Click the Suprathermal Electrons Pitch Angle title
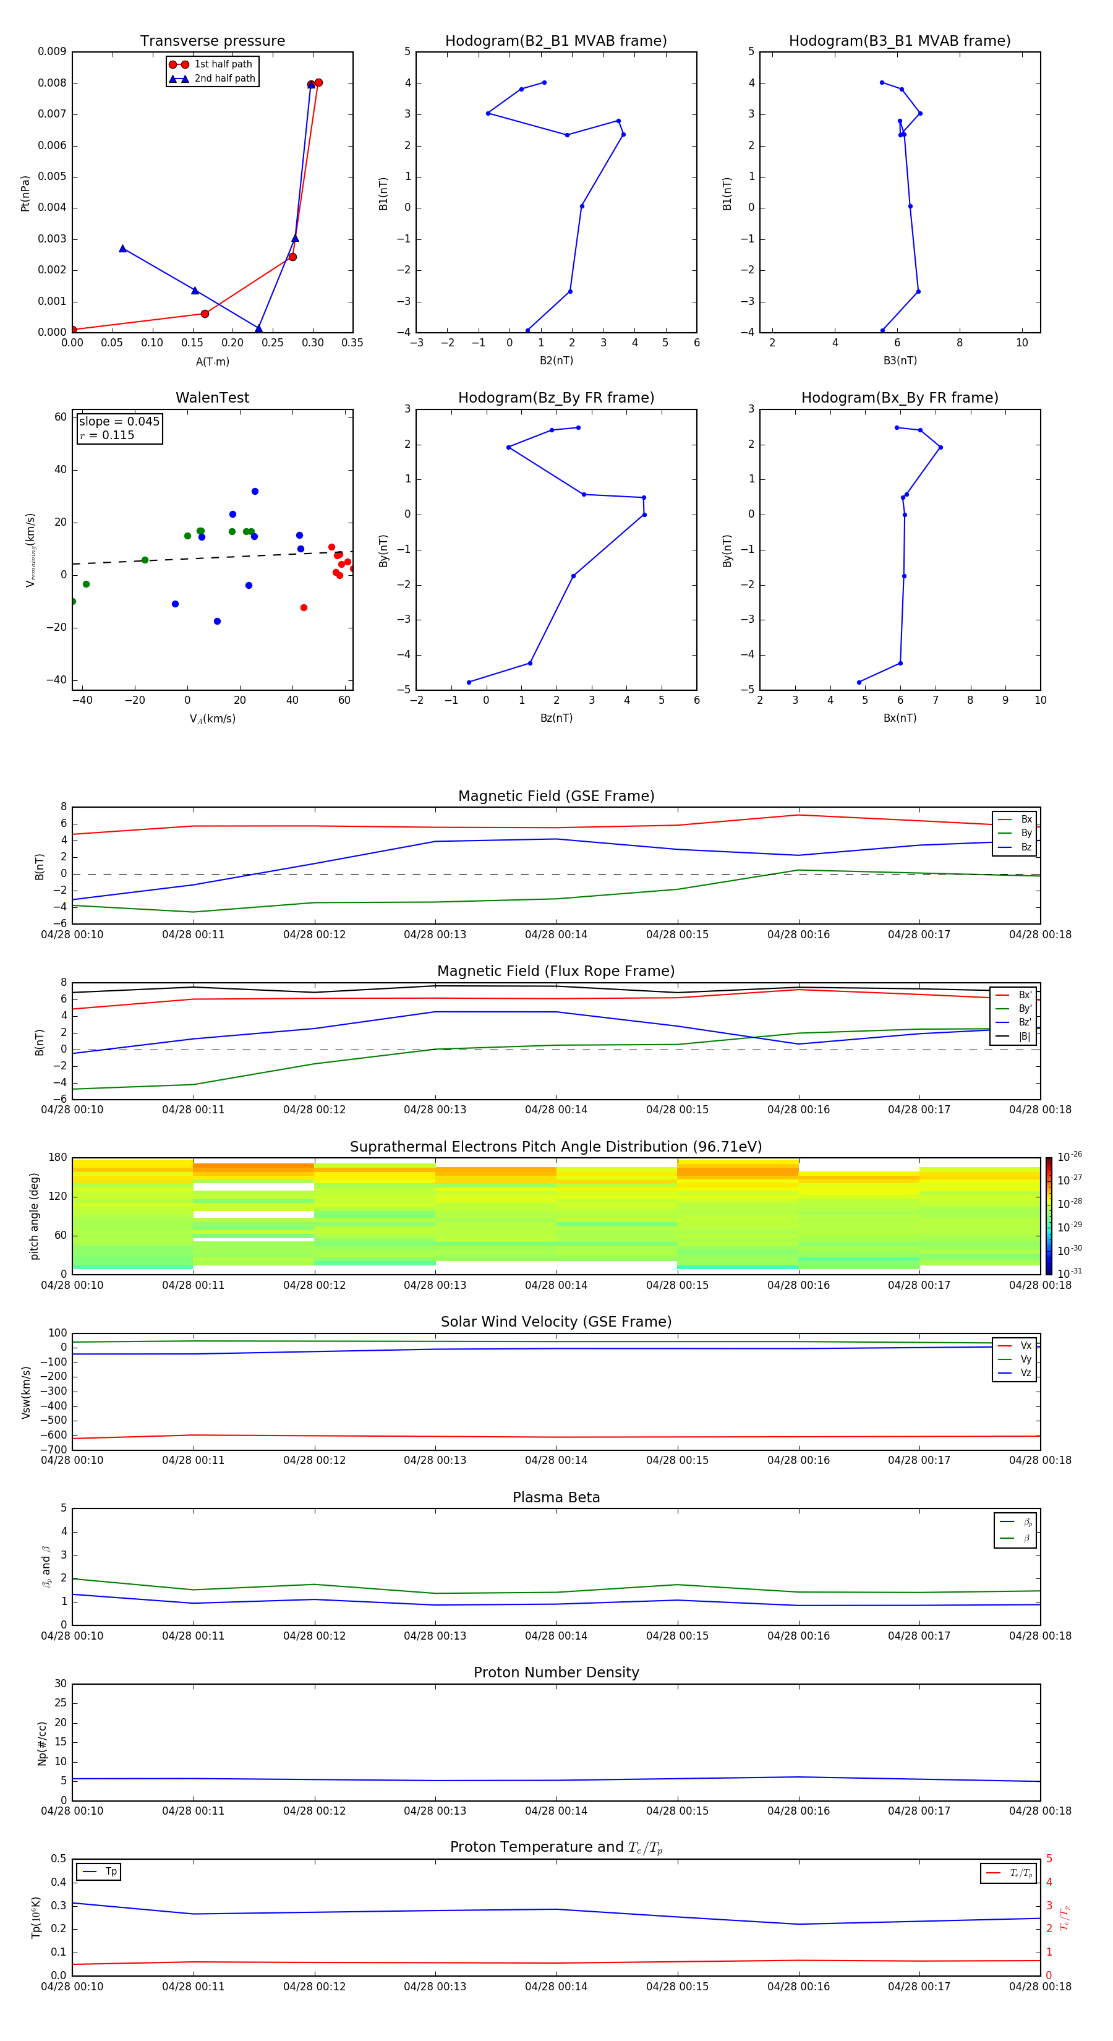Viewport: 1113px width, 2041px height. pos(556,1147)
